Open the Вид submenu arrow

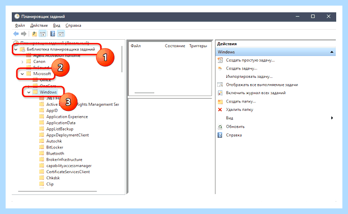click(x=332, y=118)
